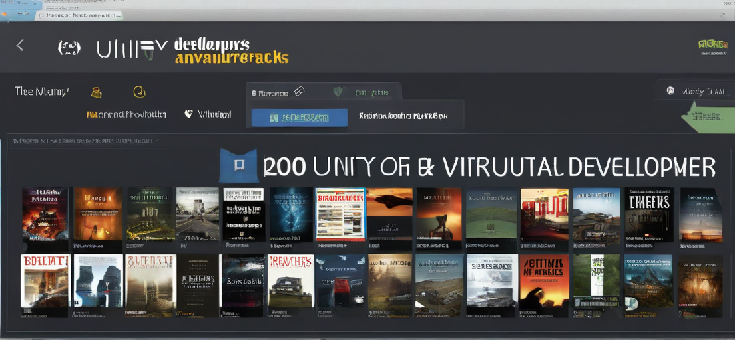Open the cover with two dark skyscrapers

(x=99, y=281)
